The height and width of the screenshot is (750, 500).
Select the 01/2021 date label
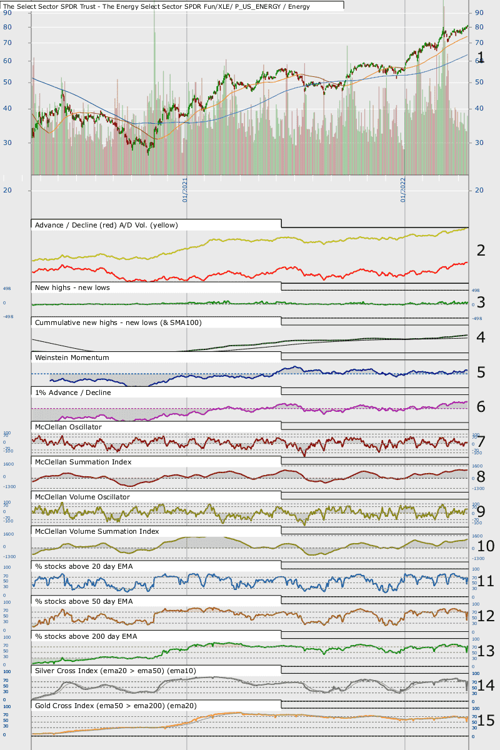pyautogui.click(x=185, y=189)
